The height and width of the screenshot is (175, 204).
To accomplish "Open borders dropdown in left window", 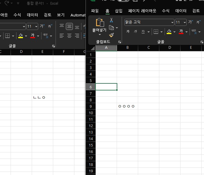I will pos(13,36).
